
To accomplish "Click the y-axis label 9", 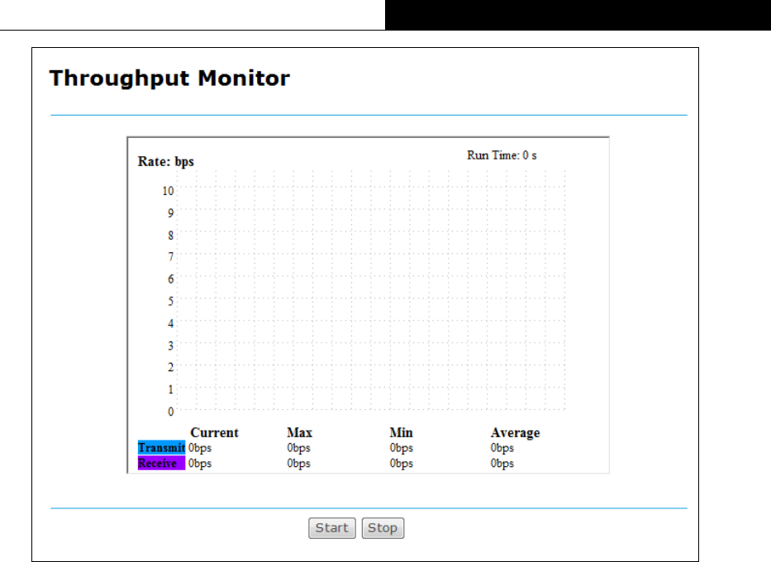I will click(170, 213).
